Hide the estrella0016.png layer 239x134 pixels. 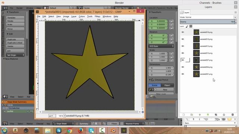click(183, 39)
